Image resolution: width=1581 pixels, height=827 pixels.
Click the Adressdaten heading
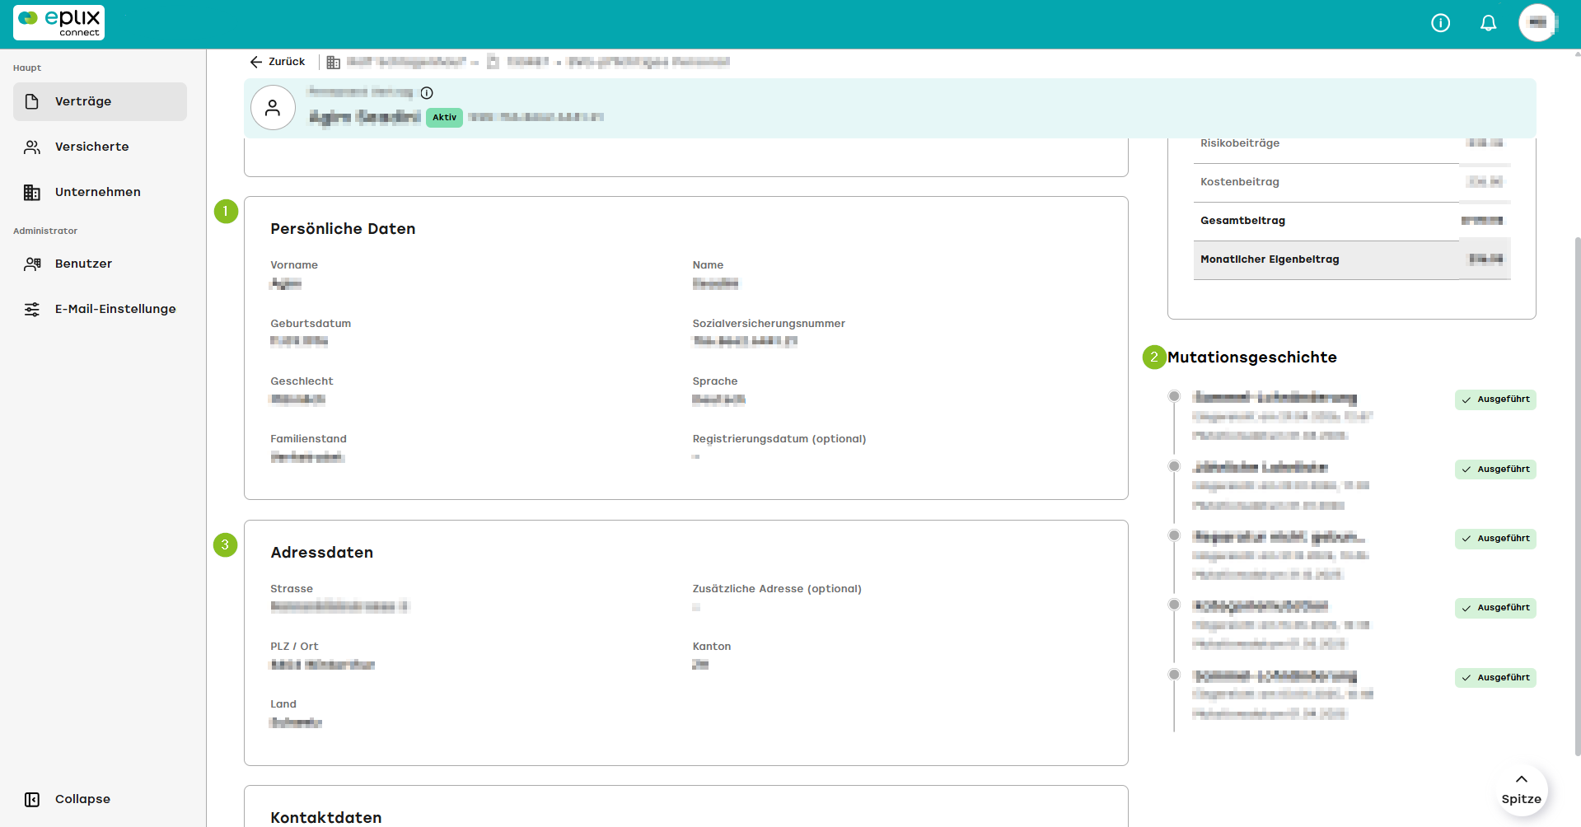[x=321, y=553]
